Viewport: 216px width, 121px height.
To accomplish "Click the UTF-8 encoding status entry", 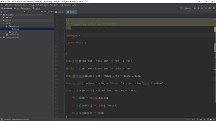I will point(199,120).
